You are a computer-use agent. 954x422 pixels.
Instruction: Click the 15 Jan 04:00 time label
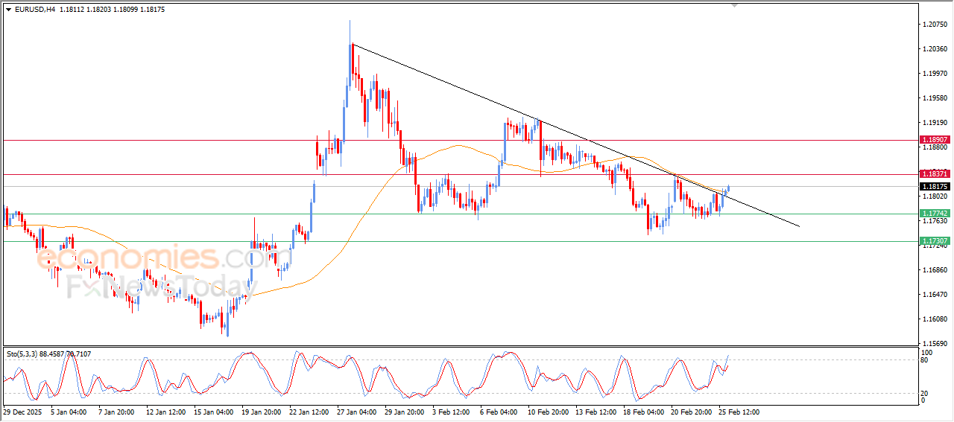point(215,412)
